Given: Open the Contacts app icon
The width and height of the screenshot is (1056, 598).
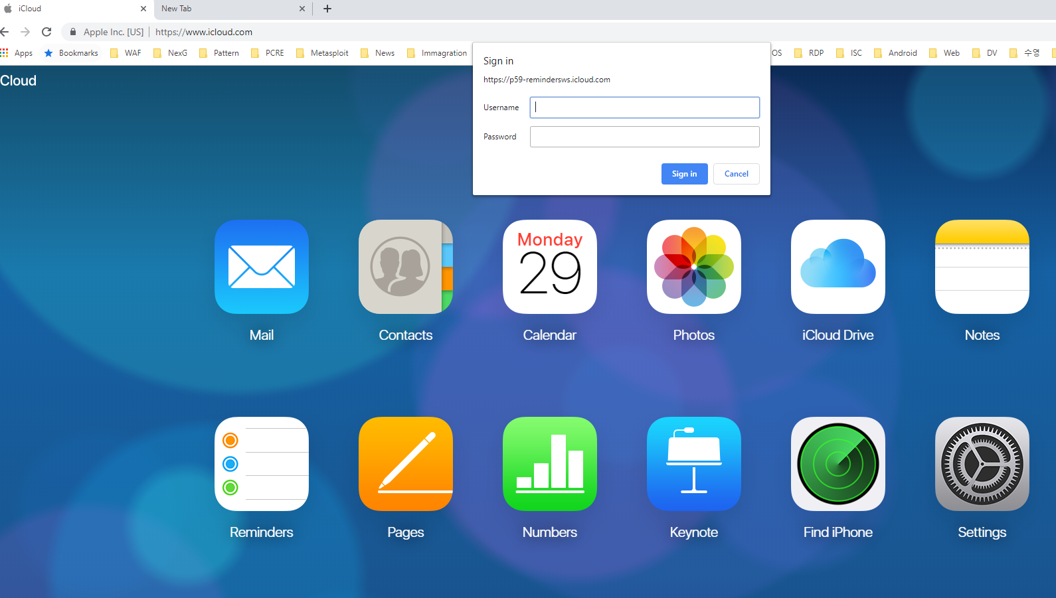Looking at the screenshot, I should pos(406,267).
